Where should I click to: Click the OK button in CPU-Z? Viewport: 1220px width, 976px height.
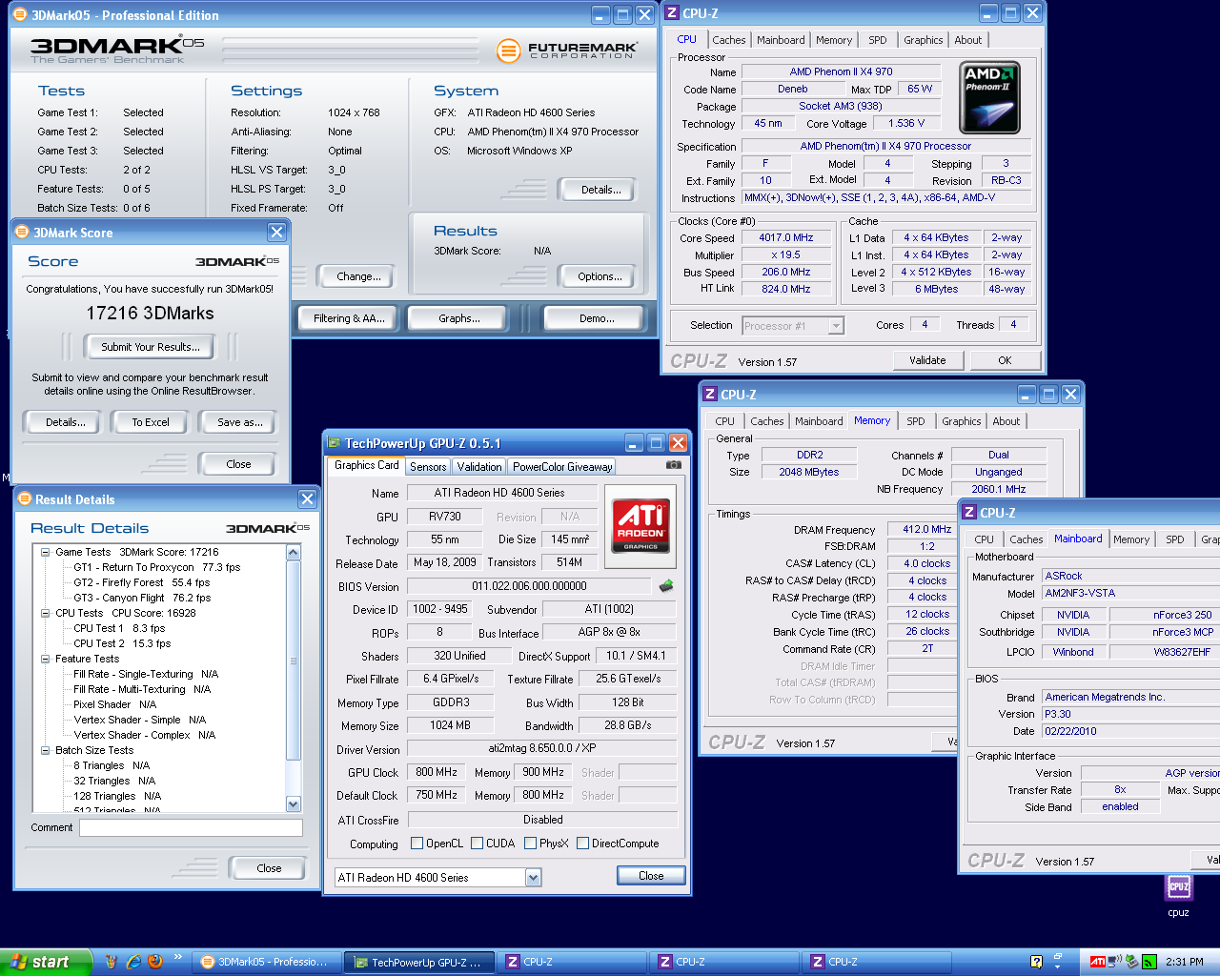(x=1005, y=360)
